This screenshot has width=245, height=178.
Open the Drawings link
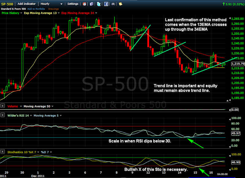(53, 9)
